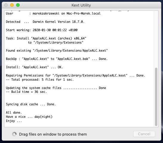Click the 'All done.' log line
Viewport: 163px width, 143px height.
pos(14,112)
